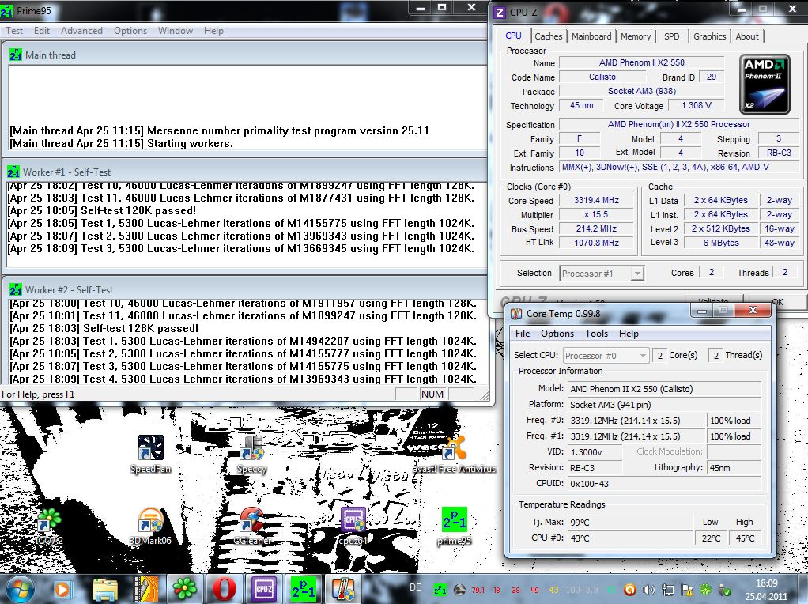The image size is (808, 604).
Task: Switch to Prime95 via taskbar button
Action: coord(304,589)
